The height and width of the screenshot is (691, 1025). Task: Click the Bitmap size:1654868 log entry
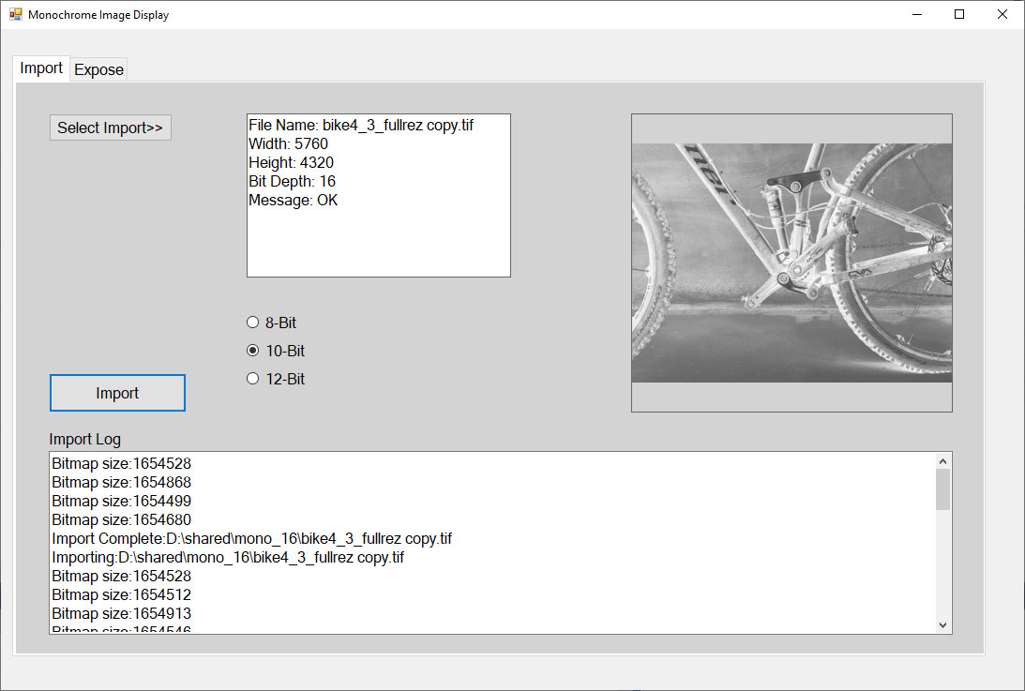(122, 482)
